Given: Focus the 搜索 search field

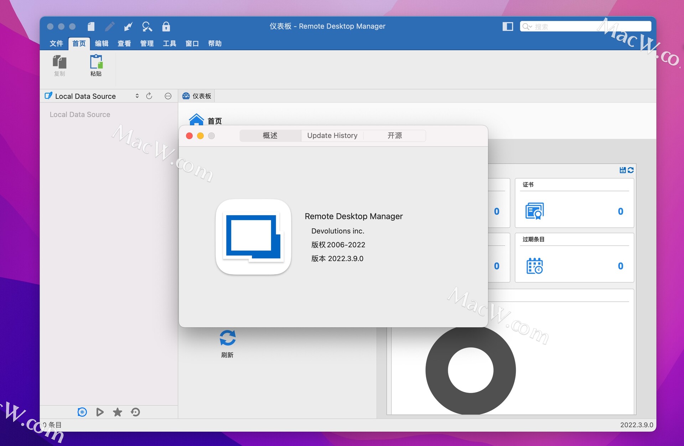Looking at the screenshot, I should 585,26.
